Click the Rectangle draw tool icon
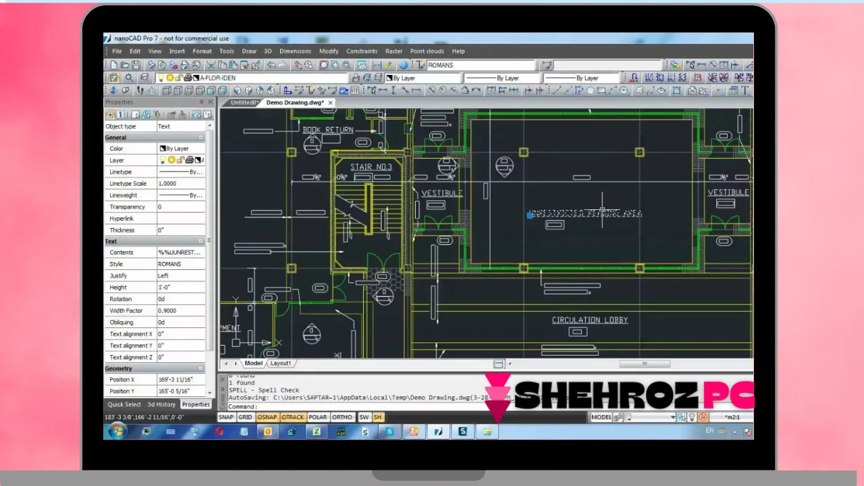The width and height of the screenshot is (864, 486). 601,90
